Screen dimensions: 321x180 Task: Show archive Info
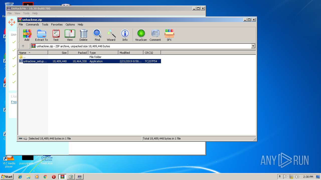click(x=125, y=35)
